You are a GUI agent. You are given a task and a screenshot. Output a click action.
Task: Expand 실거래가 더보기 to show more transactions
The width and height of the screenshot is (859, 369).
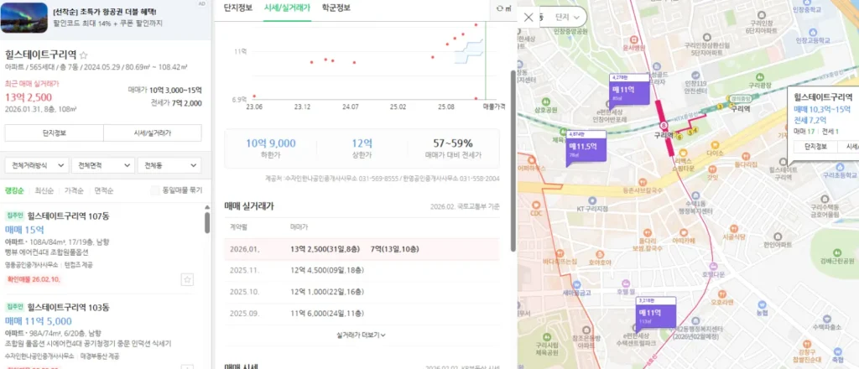coord(361,335)
